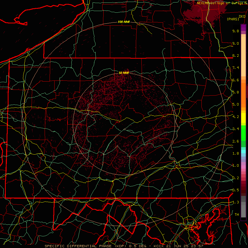Click the 4.2 value on the color scale
The image size is (248, 248).
click(236, 117)
